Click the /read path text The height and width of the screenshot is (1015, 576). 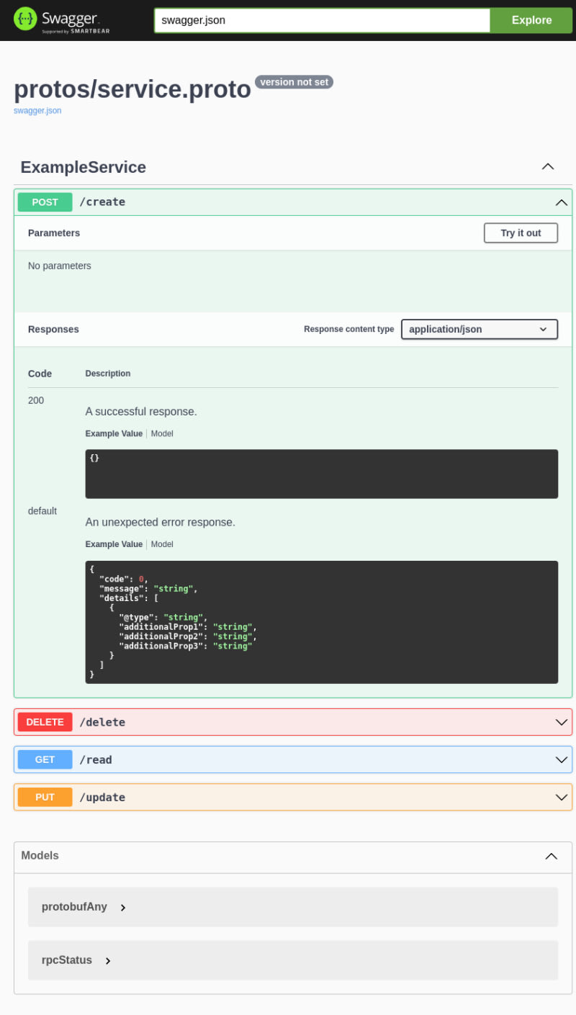coord(96,759)
